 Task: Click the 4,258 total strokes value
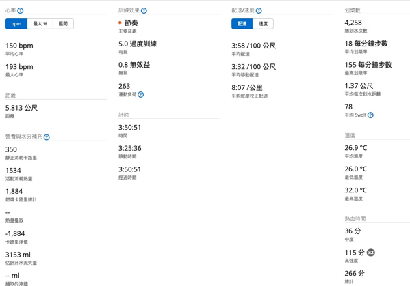click(353, 23)
